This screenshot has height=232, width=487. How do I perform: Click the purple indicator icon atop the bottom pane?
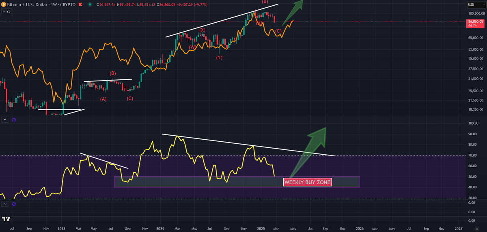[15, 204]
